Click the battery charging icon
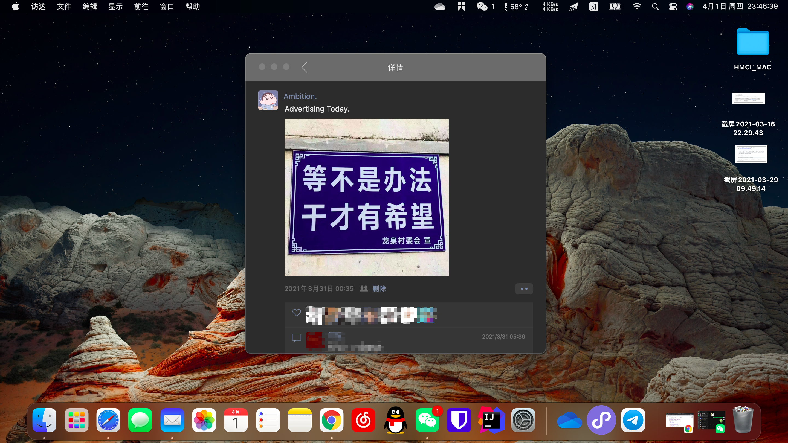This screenshot has height=443, width=788. click(x=615, y=6)
